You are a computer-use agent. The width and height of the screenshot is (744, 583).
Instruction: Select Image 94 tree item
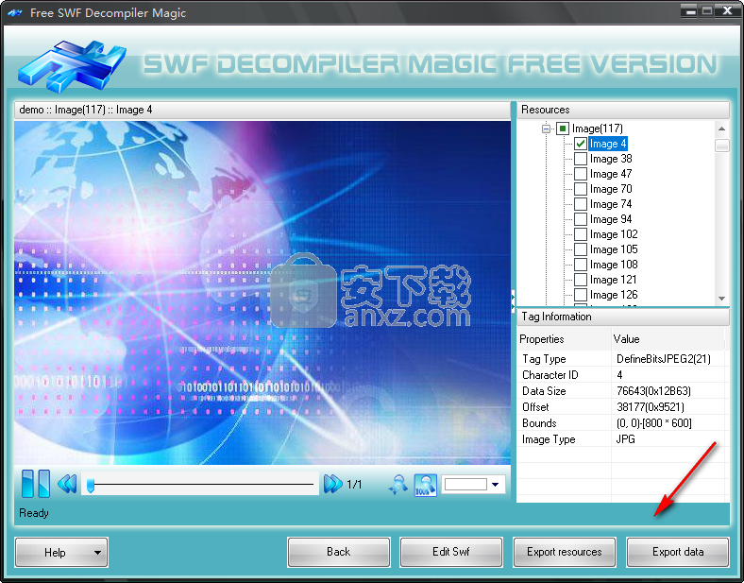click(611, 219)
